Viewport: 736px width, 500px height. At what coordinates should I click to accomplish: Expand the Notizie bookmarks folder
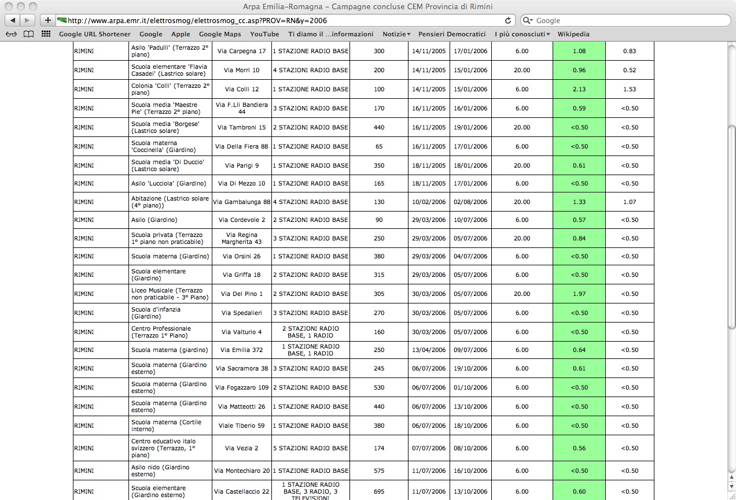(396, 34)
